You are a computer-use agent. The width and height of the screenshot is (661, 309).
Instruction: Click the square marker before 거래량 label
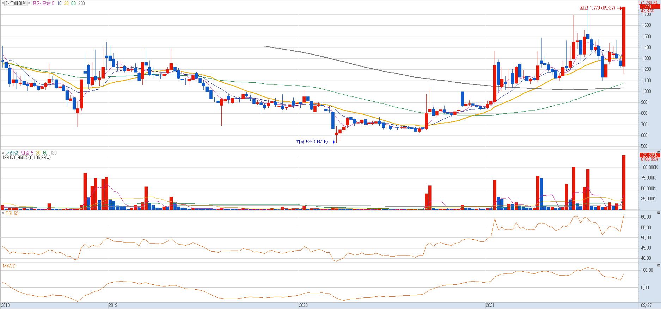[x=2, y=153]
